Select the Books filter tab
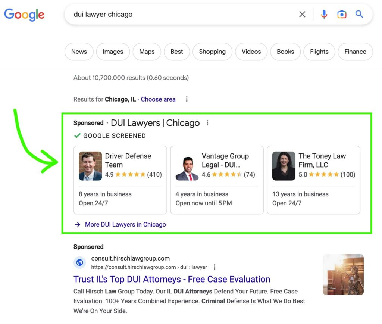382x324 pixels. pyautogui.click(x=285, y=52)
